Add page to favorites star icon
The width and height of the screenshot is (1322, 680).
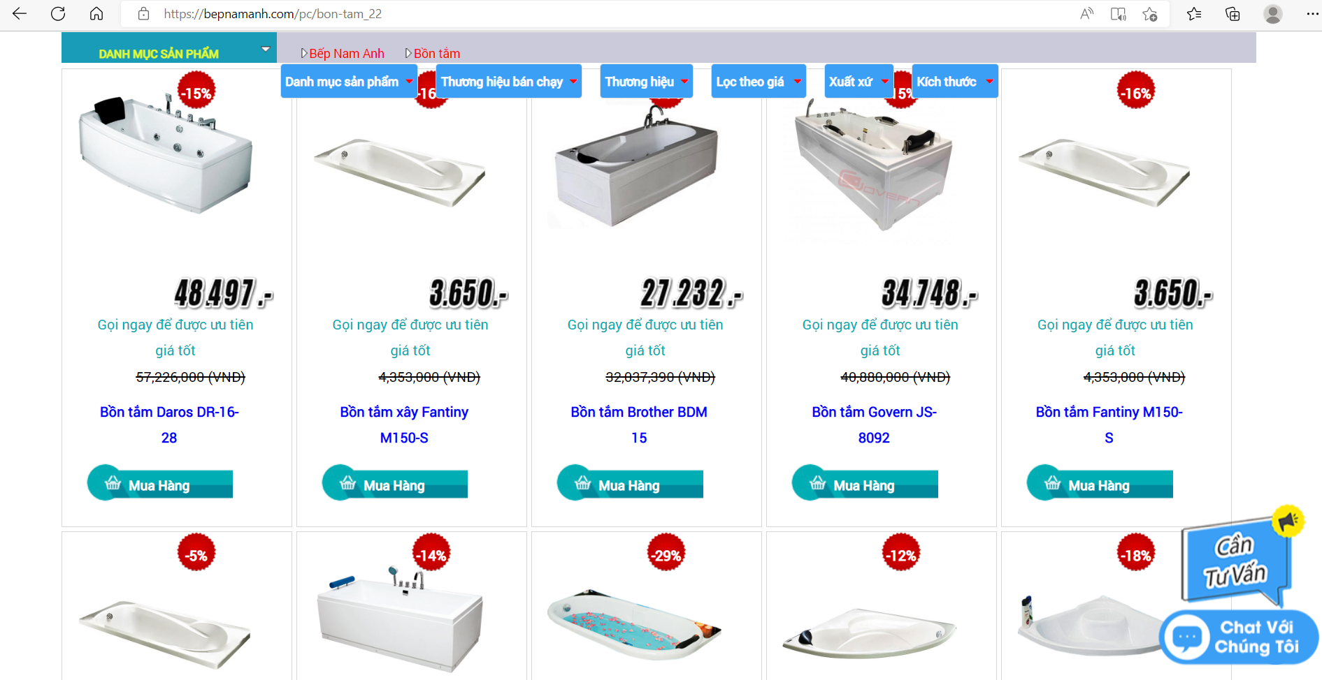coord(1149,14)
